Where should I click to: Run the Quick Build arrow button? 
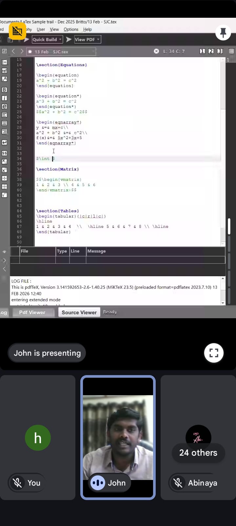[27, 39]
